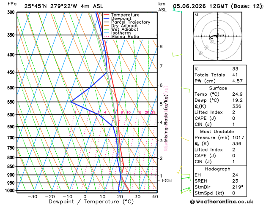Click the 8 km altitude label
The width and height of the screenshot is (266, 205).
(x=161, y=46)
